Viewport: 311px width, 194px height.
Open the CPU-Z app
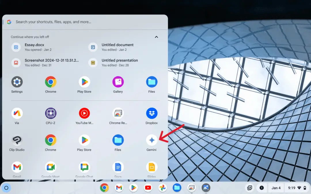point(50,113)
